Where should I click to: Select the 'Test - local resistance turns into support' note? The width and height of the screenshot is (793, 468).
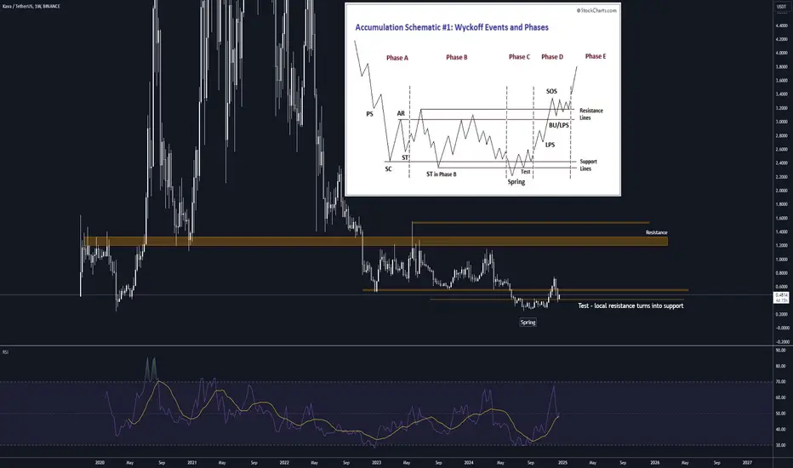630,305
